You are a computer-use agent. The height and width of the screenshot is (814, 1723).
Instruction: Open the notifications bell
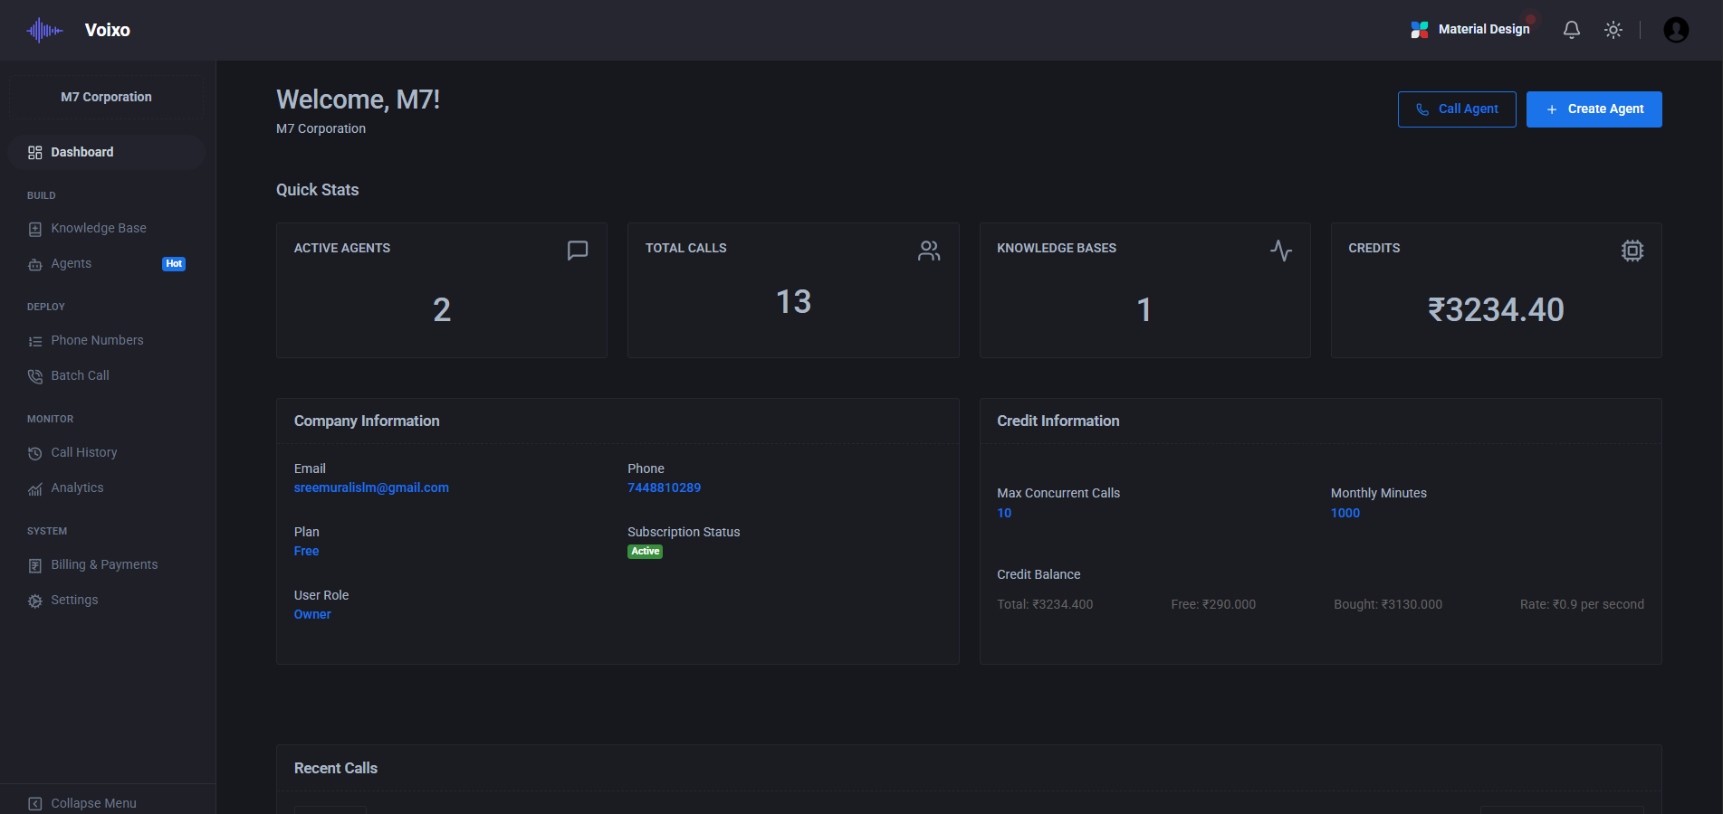[x=1571, y=29]
